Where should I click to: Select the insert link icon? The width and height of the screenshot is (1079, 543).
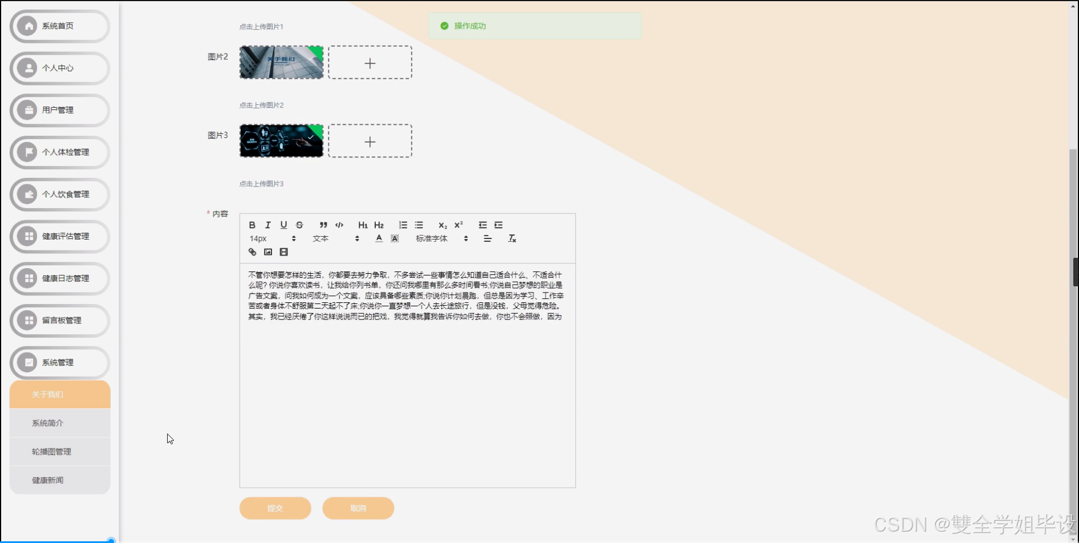click(252, 252)
